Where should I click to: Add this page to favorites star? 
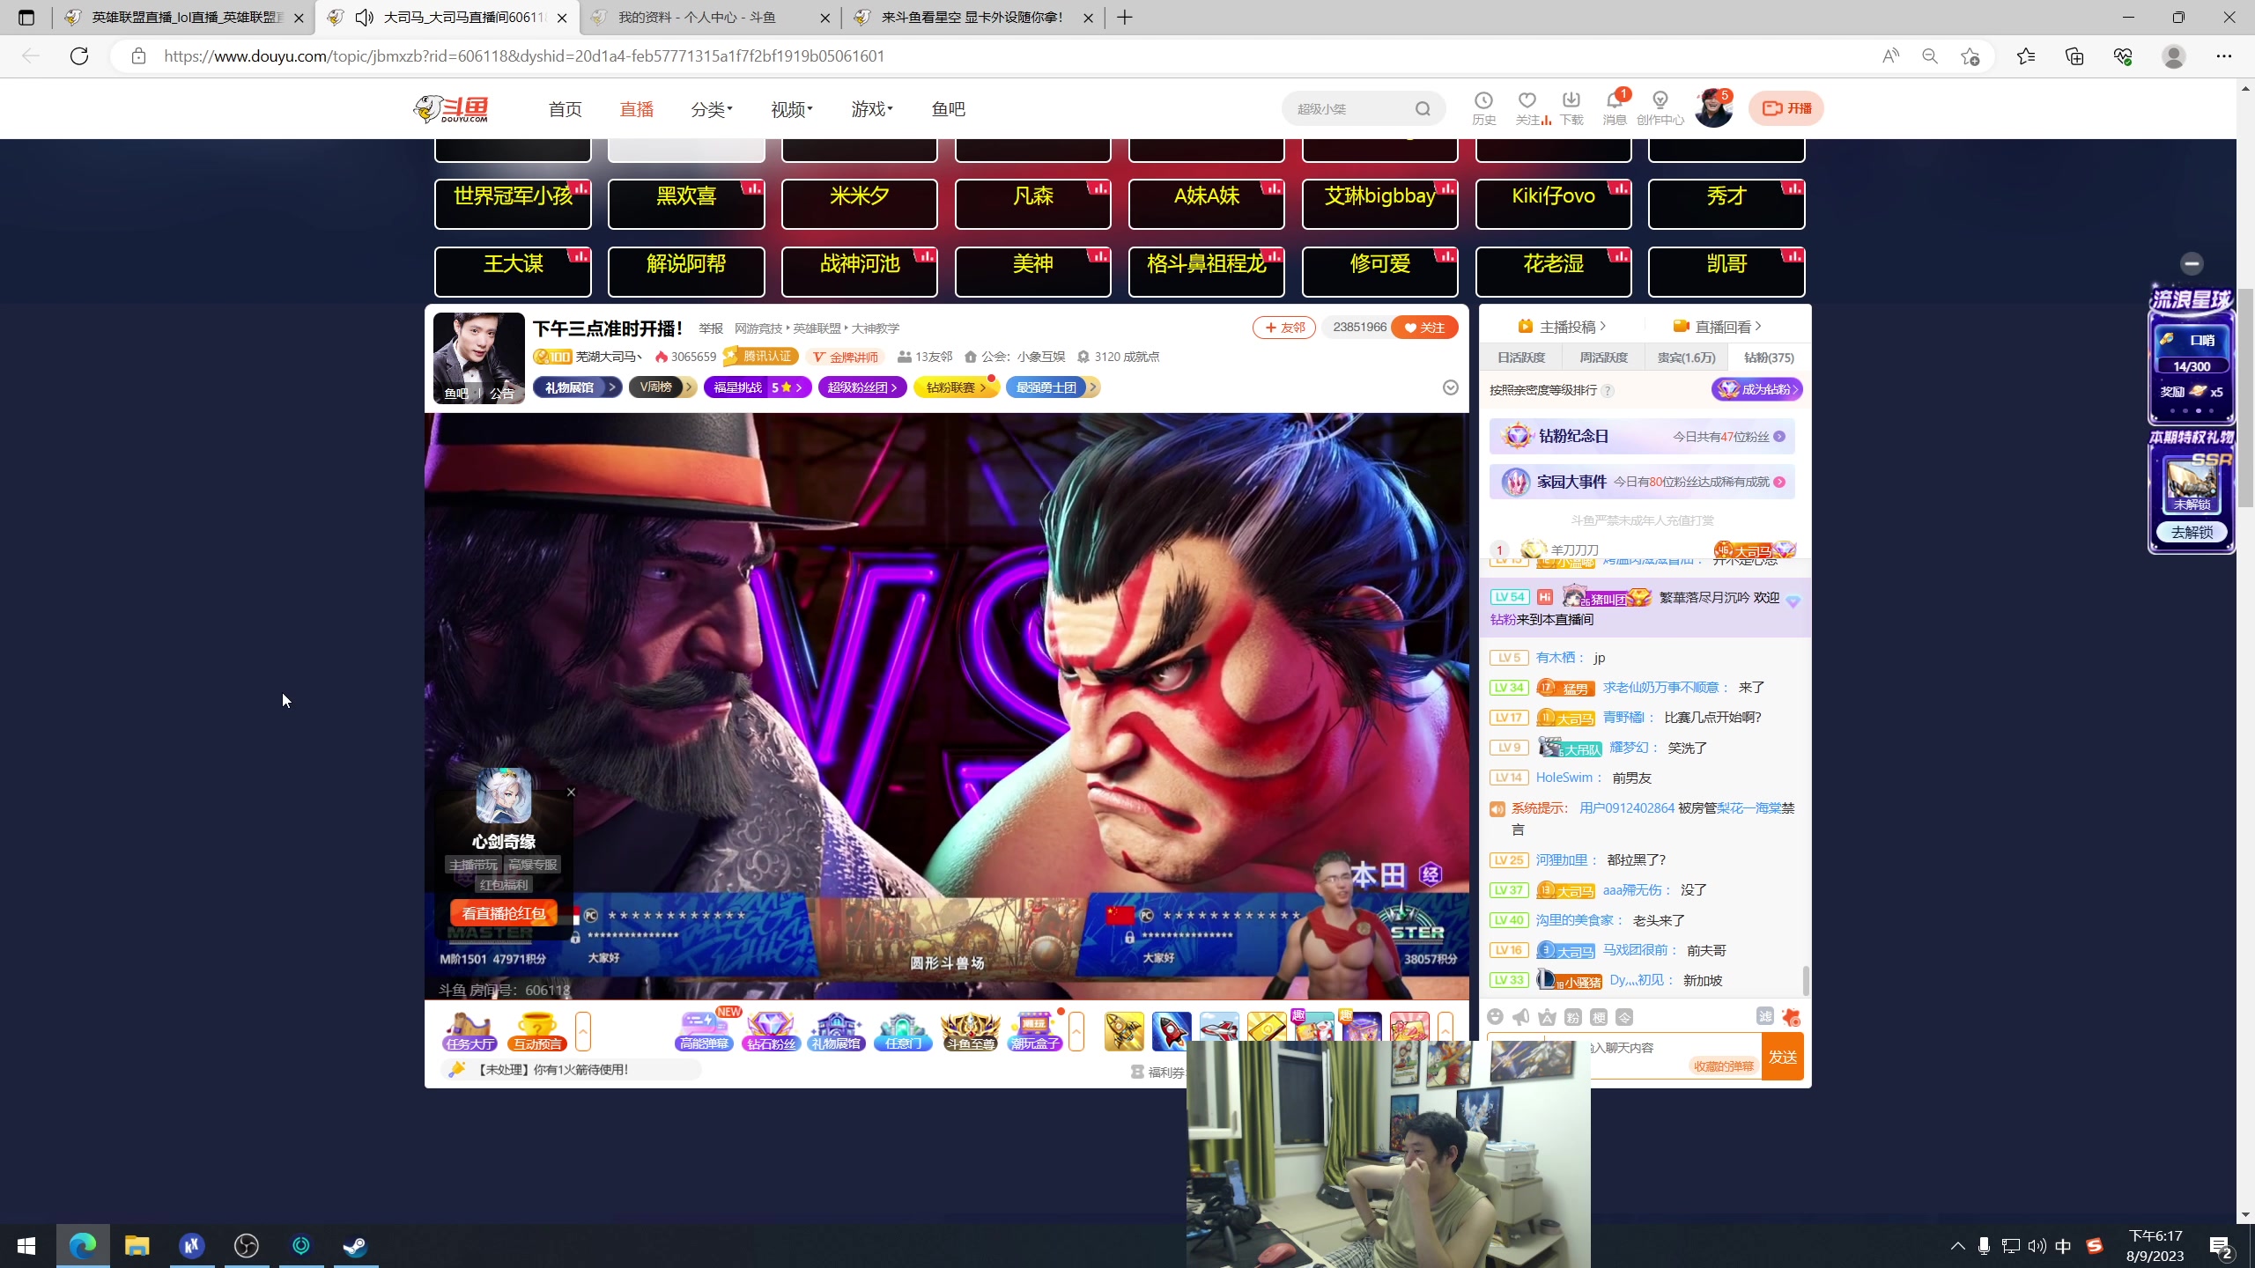point(1970,56)
